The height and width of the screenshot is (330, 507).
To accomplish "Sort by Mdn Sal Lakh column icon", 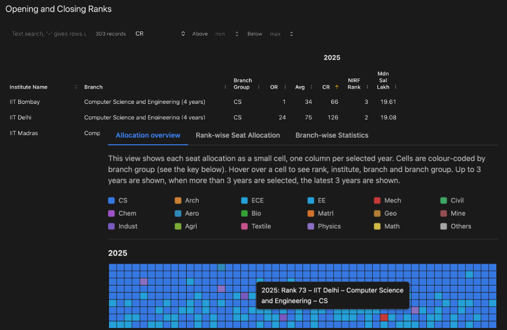I will click(x=395, y=87).
